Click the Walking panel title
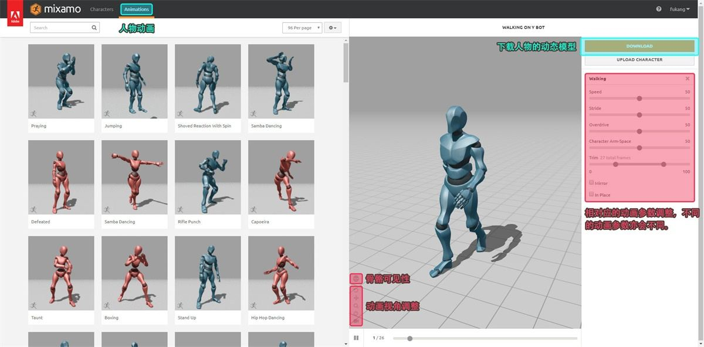 click(597, 79)
